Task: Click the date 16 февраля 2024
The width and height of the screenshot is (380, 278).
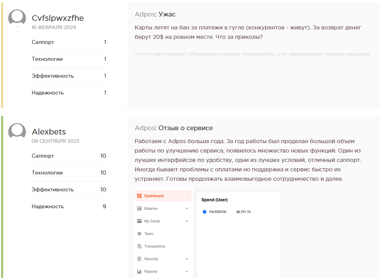Action: coord(54,27)
